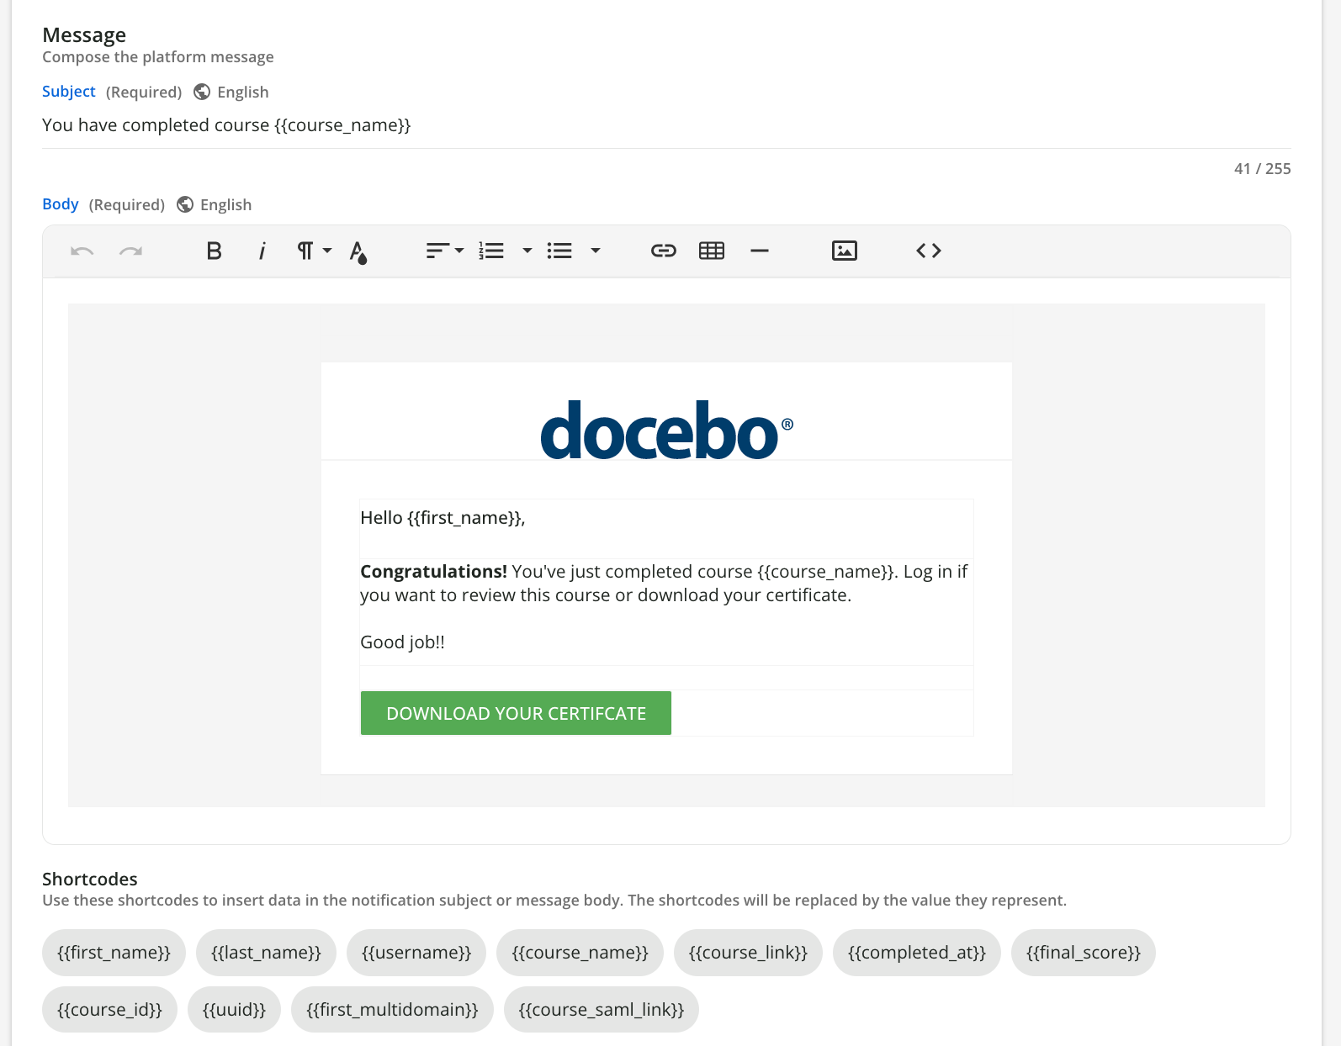Click the Body label
The width and height of the screenshot is (1341, 1046).
point(61,204)
